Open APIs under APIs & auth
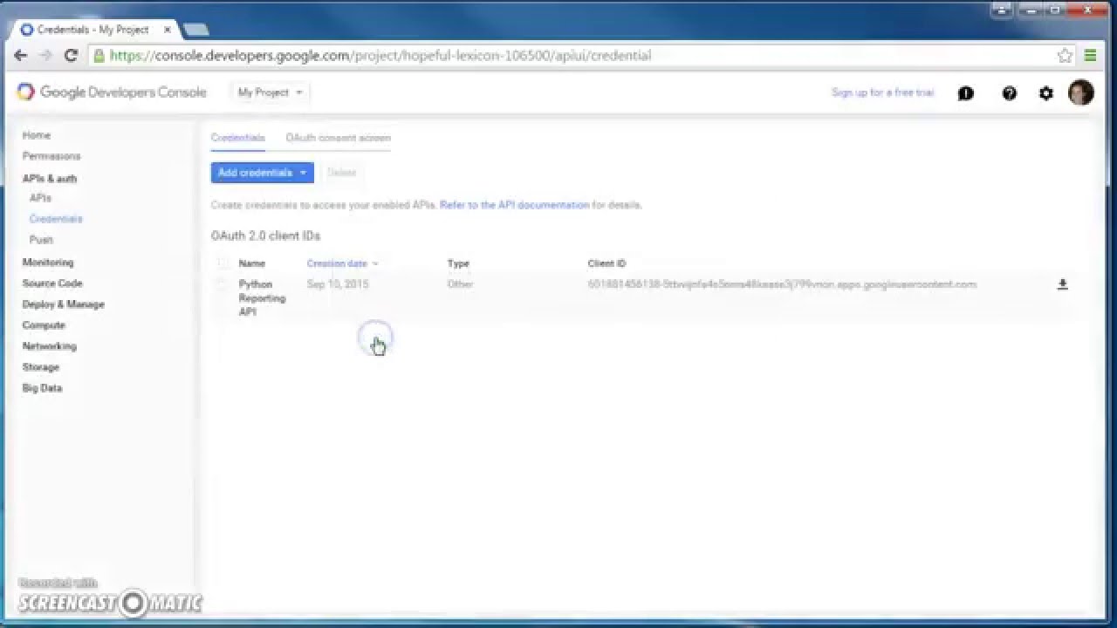 [40, 198]
